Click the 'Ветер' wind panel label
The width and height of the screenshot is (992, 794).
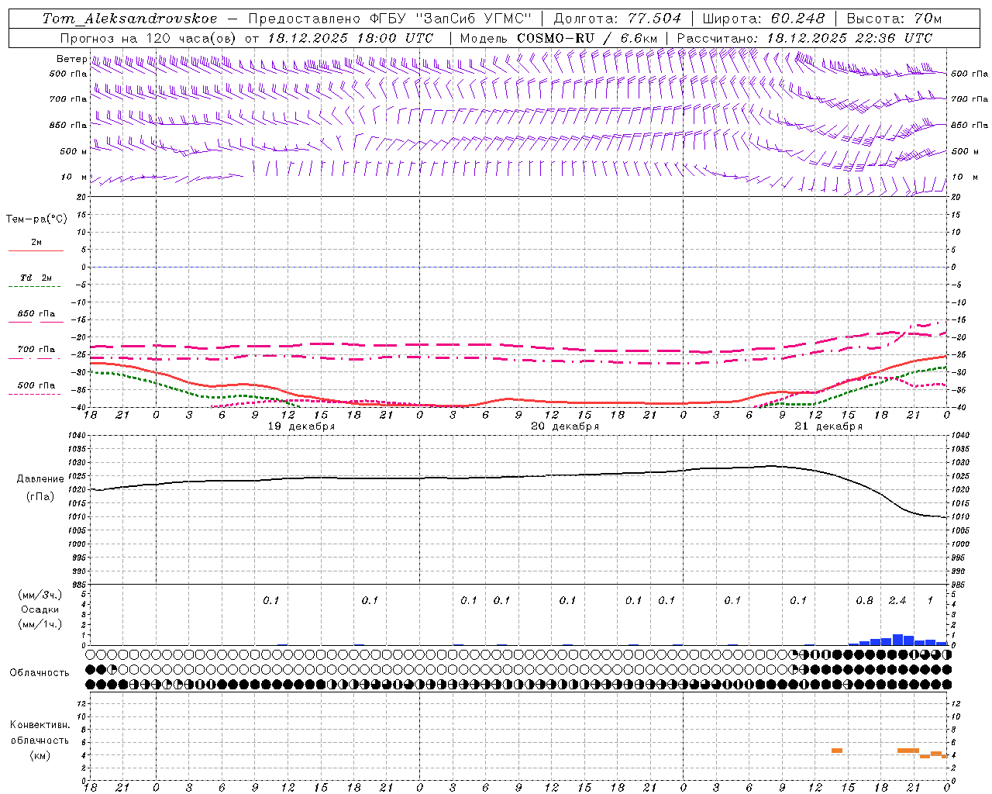71,59
